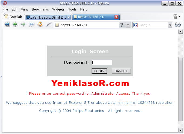Open the Bookmarks menu

pyautogui.click(x=40, y=9)
